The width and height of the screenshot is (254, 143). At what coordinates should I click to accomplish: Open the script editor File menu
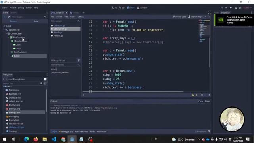[x=52, y=17]
